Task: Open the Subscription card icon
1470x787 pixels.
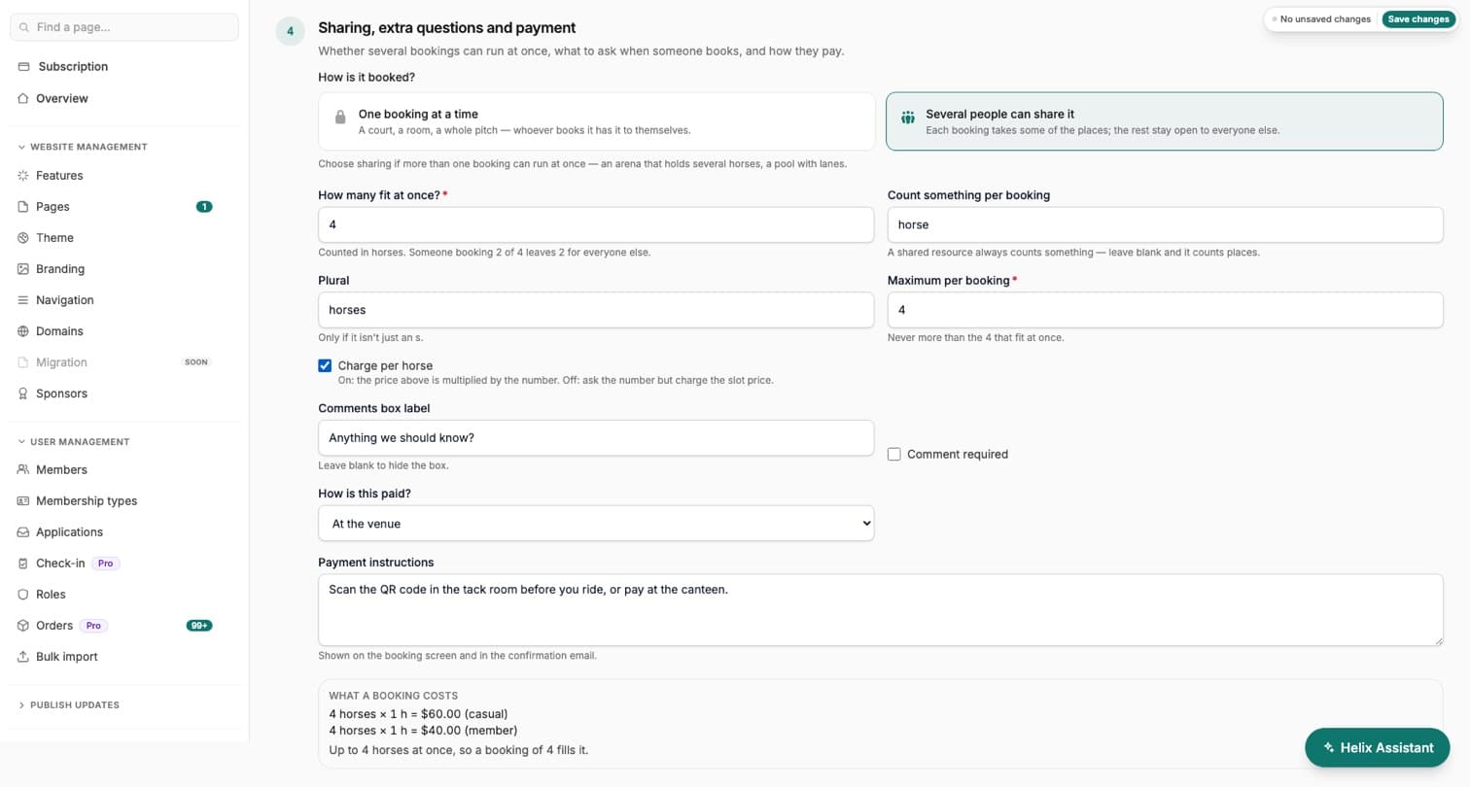Action: 23,67
